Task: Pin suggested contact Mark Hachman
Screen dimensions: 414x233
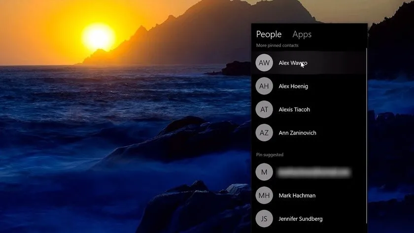Action: tap(297, 196)
